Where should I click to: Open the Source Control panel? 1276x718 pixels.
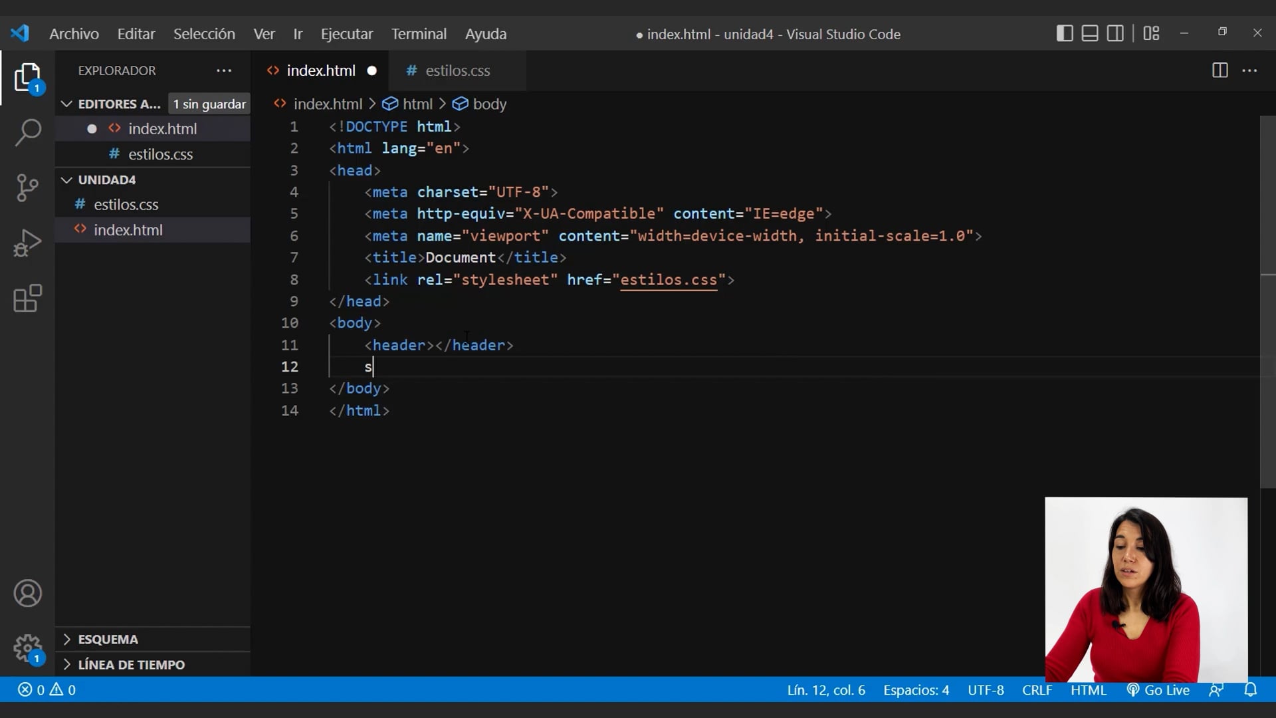pos(27,187)
